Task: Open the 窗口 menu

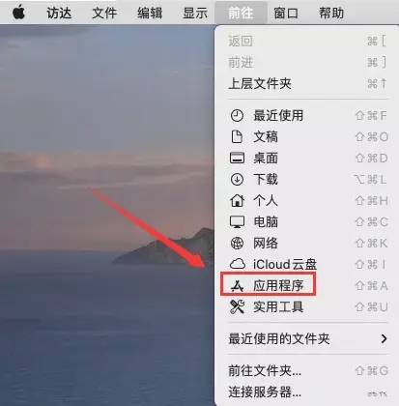Action: [x=286, y=14]
